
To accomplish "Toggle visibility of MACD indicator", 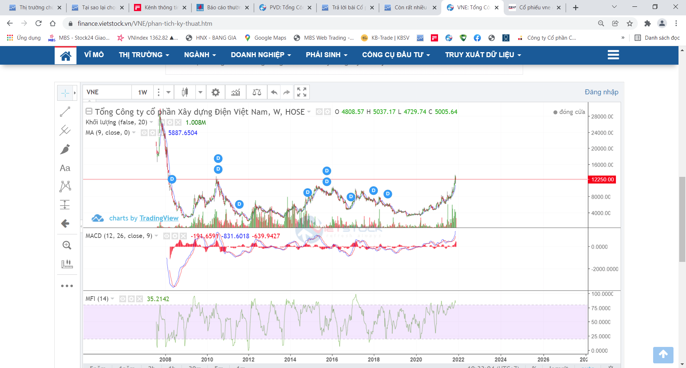I will [x=166, y=236].
